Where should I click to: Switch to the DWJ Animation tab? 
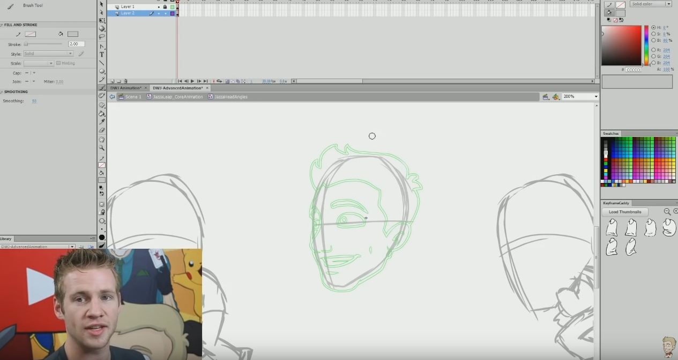(126, 88)
